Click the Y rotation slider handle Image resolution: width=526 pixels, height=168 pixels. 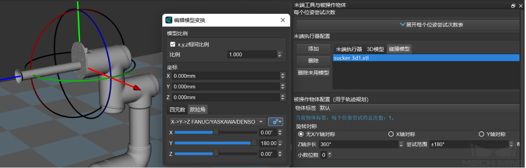[x=254, y=143]
